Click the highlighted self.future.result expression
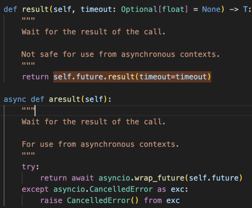252x208 pixels. coord(132,77)
